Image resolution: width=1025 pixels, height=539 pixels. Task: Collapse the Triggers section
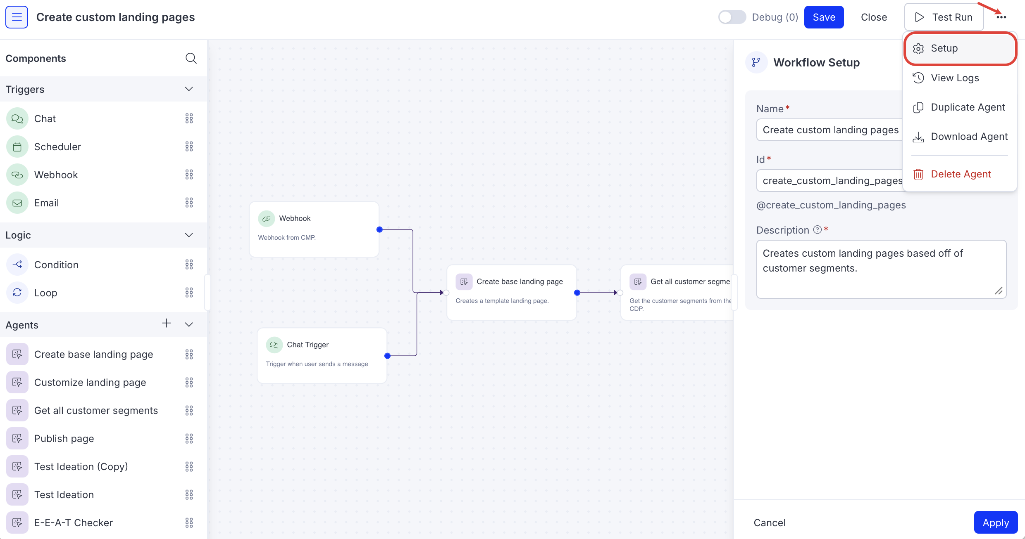[x=189, y=89]
